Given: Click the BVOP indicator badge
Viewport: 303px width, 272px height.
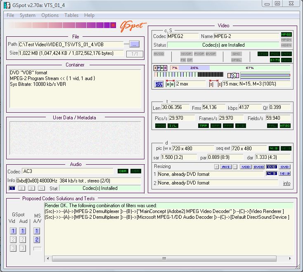Looking at the screenshot, I should click(211, 54).
